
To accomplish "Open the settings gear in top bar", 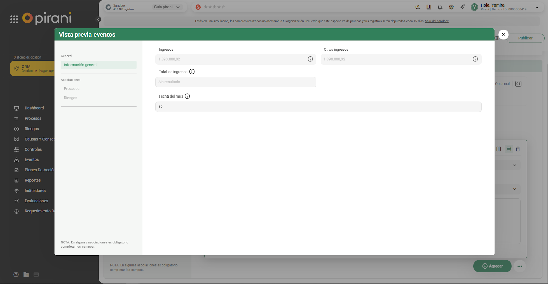I will [x=451, y=7].
